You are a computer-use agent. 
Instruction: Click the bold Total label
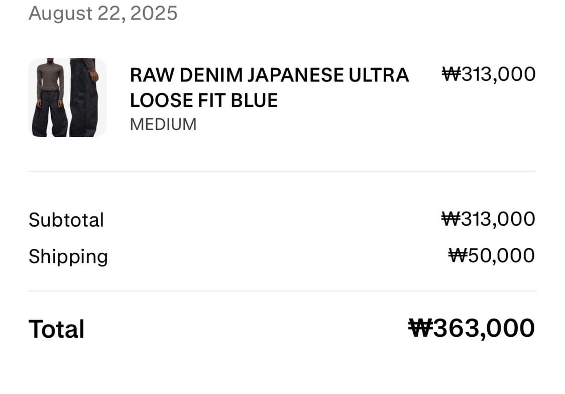tap(57, 329)
